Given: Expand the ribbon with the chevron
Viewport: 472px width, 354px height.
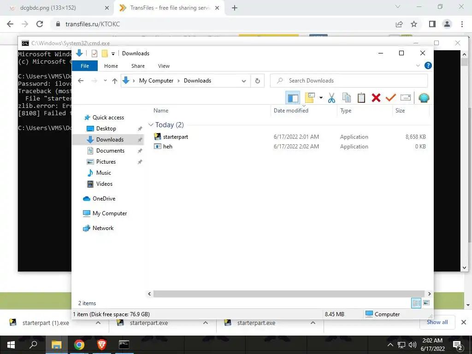Looking at the screenshot, I should pos(418,65).
